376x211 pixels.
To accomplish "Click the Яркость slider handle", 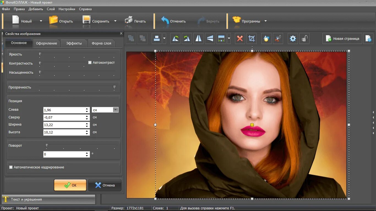I will click(x=40, y=54).
